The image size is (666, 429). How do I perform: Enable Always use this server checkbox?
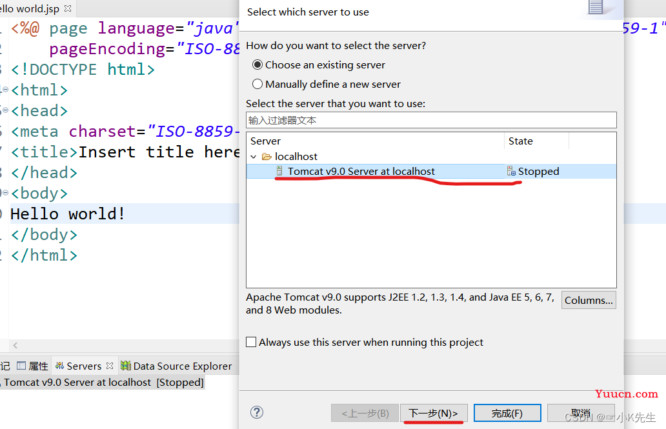(251, 342)
